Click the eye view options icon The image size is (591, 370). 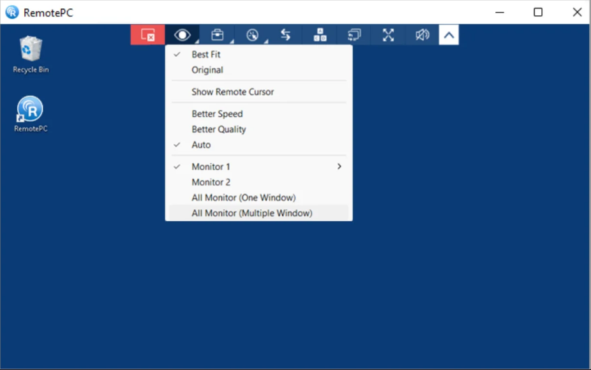click(x=183, y=35)
